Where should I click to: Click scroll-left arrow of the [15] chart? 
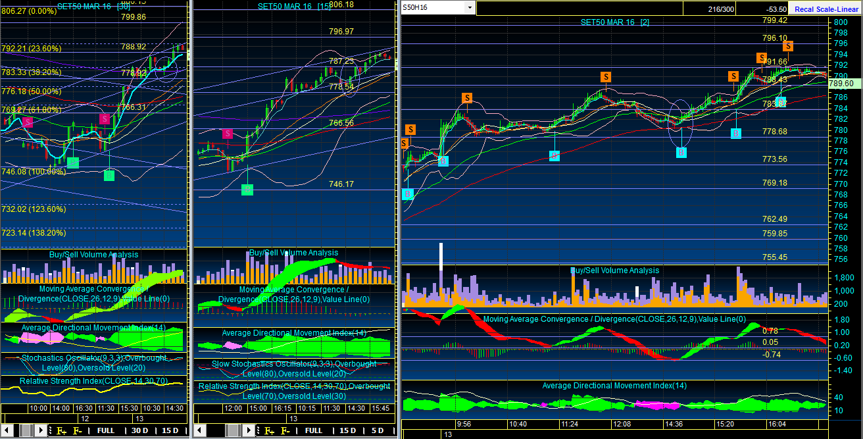(200, 430)
